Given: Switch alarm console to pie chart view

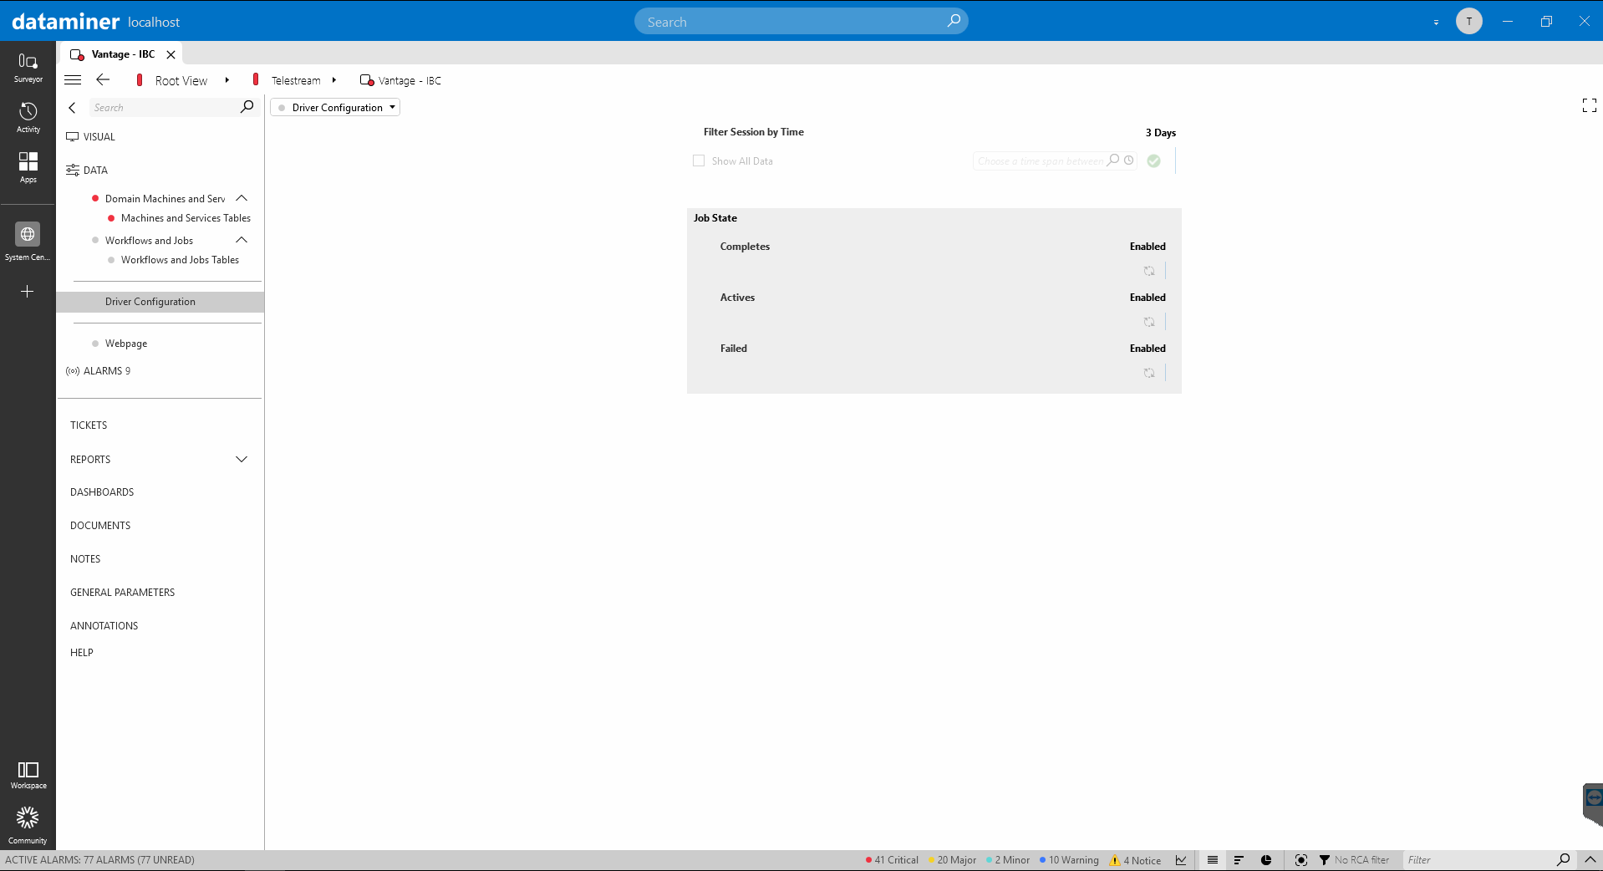Looking at the screenshot, I should [1266, 860].
